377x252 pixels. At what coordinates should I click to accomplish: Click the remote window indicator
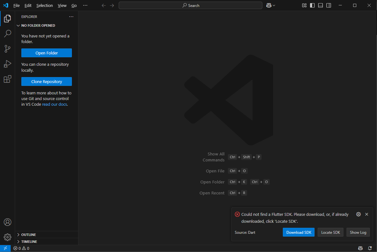5,248
